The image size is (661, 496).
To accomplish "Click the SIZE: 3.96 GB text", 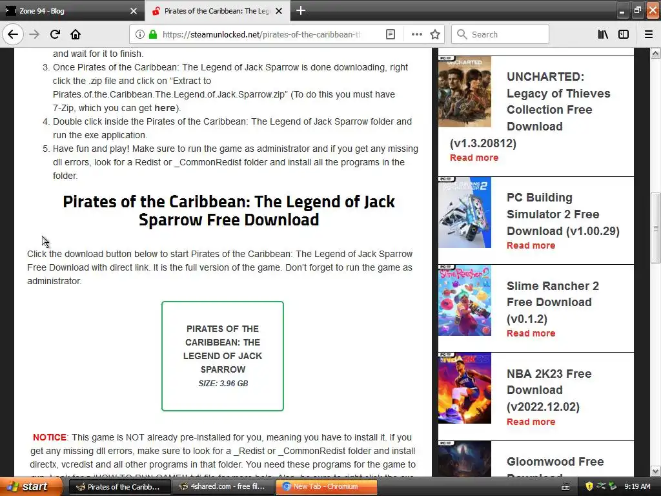I will (x=223, y=384).
